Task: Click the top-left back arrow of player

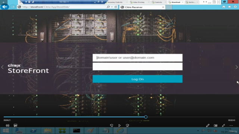Action: [x=4, y=2]
